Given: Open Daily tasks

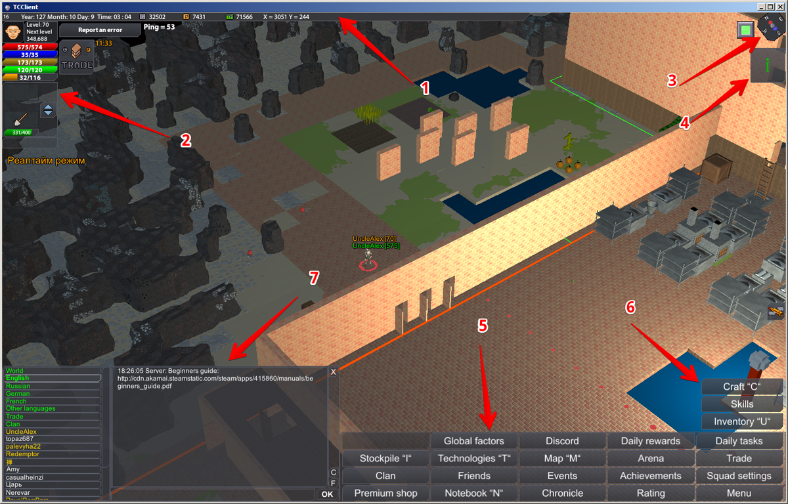Looking at the screenshot, I should click(x=739, y=441).
